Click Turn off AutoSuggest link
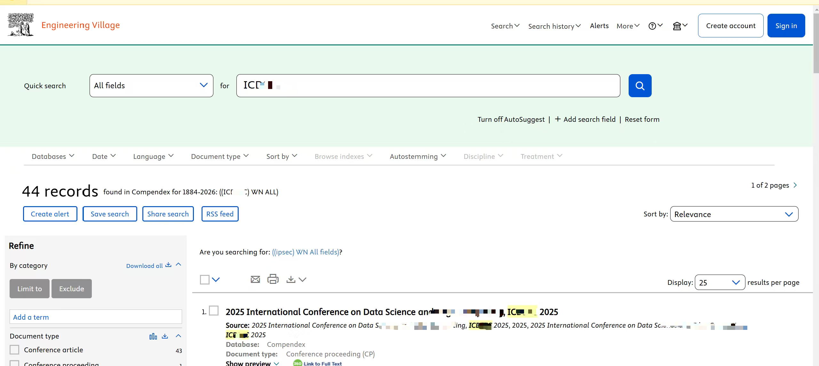819x366 pixels. coord(511,119)
